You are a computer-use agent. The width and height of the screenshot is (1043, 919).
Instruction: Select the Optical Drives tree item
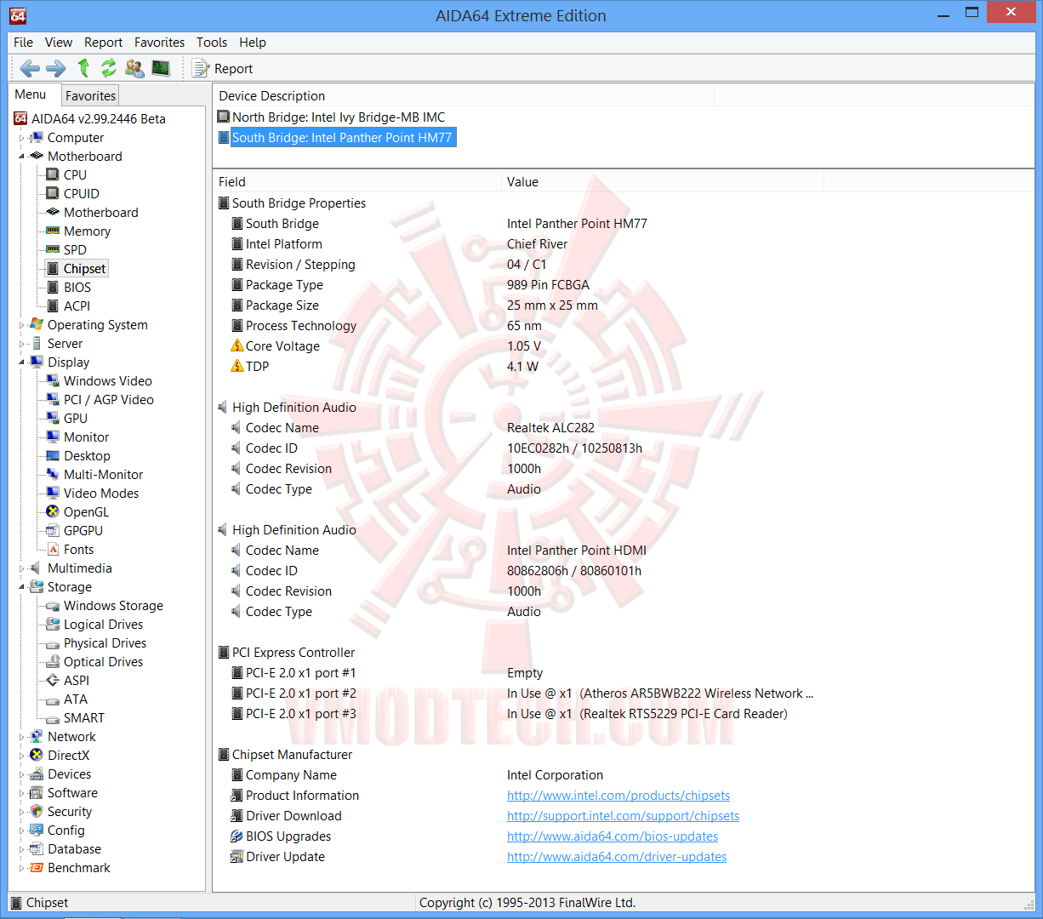coord(103,661)
